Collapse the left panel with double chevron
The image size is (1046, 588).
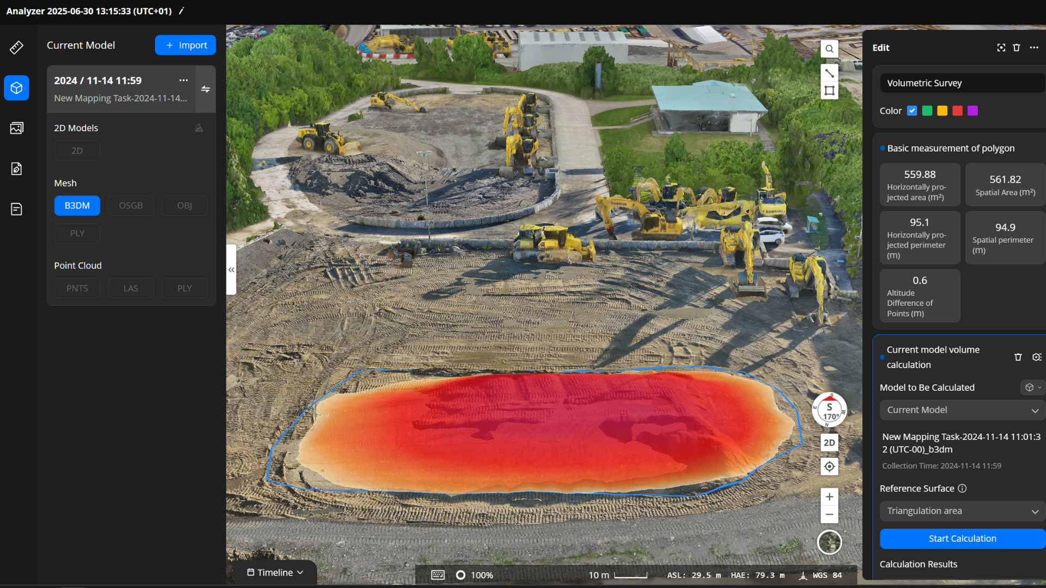click(232, 269)
